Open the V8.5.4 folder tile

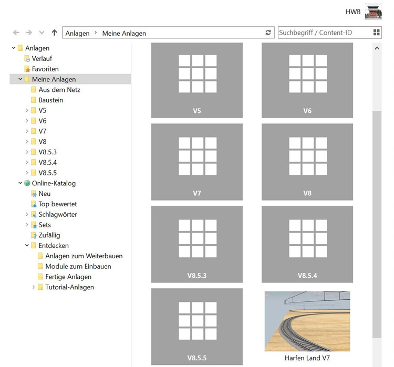point(307,244)
